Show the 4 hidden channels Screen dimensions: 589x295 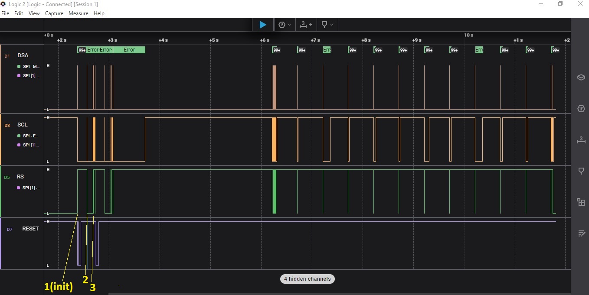pos(308,279)
